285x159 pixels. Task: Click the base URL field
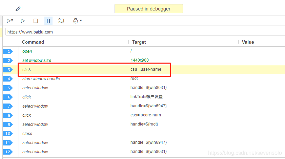(x=145, y=32)
